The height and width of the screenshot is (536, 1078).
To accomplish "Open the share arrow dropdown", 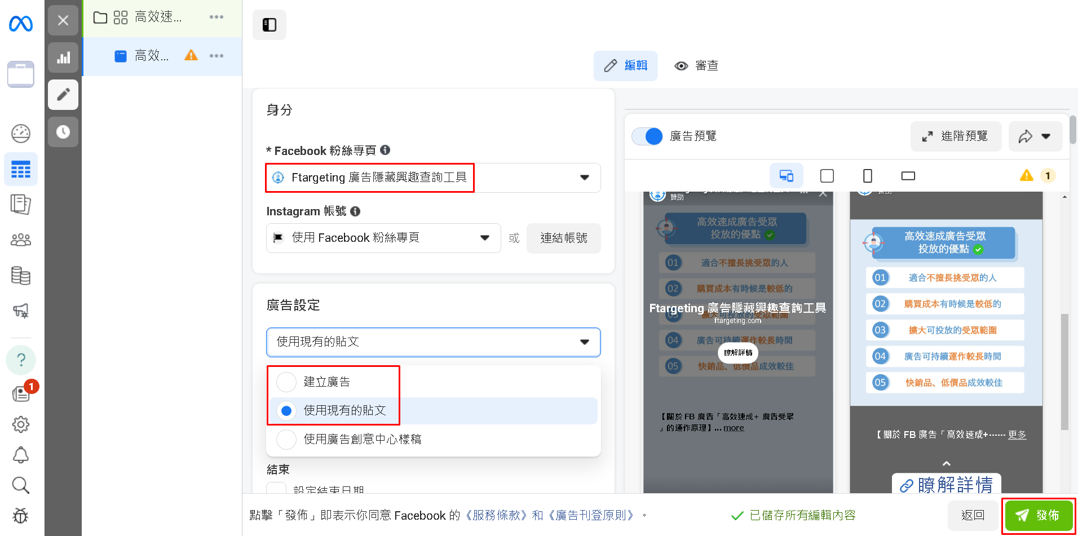I will (1035, 136).
